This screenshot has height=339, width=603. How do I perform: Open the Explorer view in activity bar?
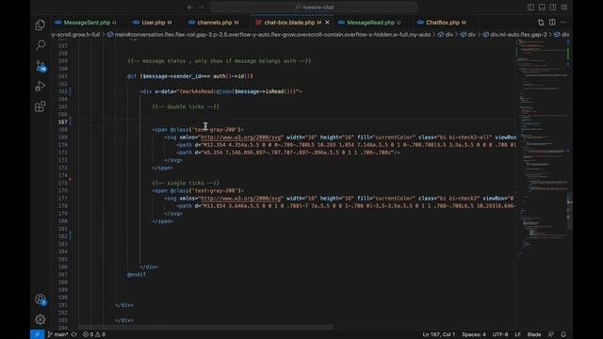tap(40, 25)
